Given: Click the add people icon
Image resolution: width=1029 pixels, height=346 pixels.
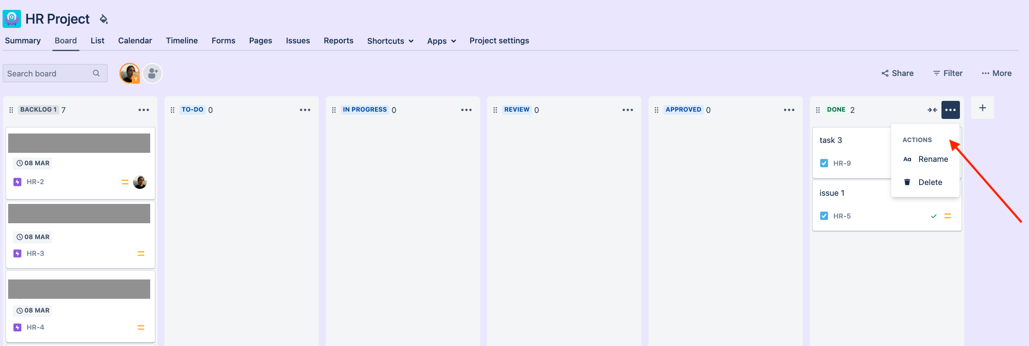Looking at the screenshot, I should click(152, 73).
